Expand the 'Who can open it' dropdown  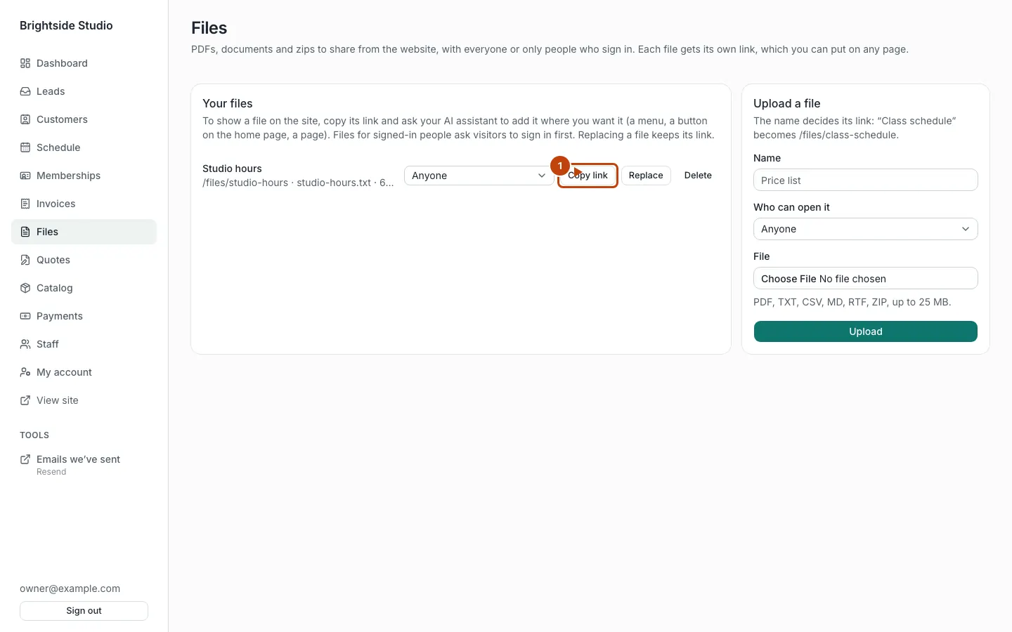(x=866, y=229)
